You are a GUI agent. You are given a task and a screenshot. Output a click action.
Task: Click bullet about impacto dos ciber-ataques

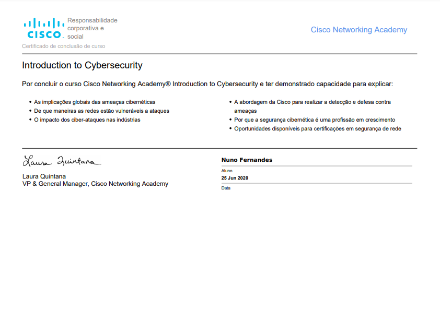coord(87,120)
